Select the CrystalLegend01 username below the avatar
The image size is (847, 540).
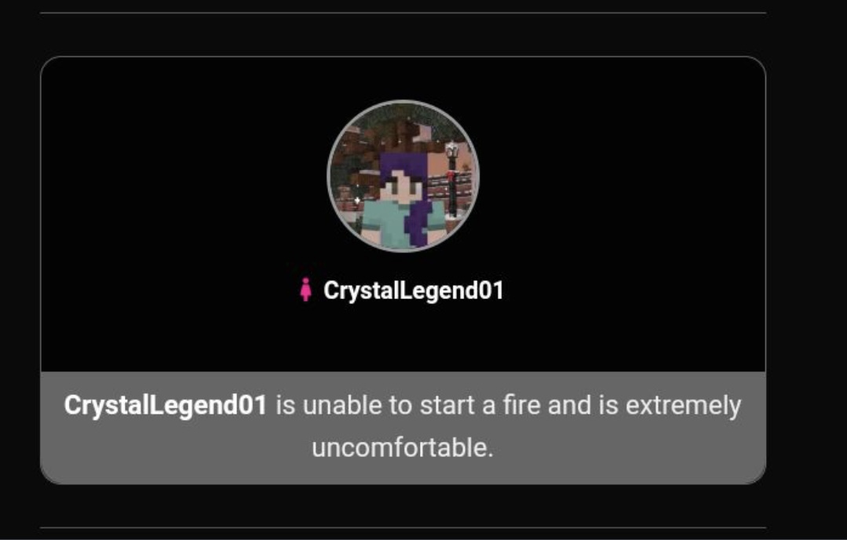click(x=413, y=290)
